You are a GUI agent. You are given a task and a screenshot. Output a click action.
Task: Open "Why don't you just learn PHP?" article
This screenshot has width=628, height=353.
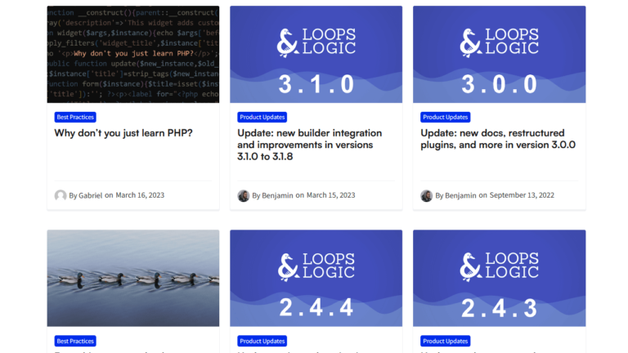click(x=123, y=133)
